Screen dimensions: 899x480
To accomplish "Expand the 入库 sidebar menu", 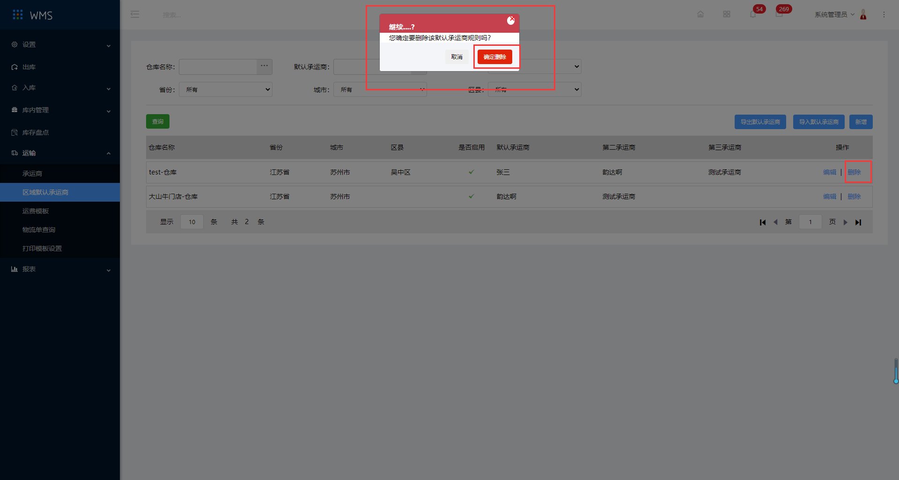I will 60,87.
